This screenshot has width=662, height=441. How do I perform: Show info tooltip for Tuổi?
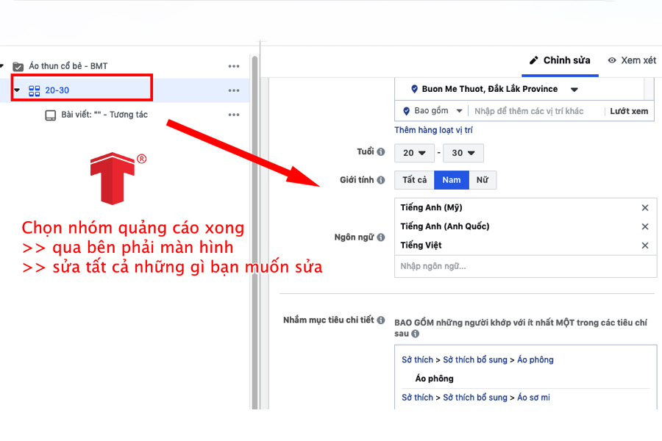[x=381, y=151]
